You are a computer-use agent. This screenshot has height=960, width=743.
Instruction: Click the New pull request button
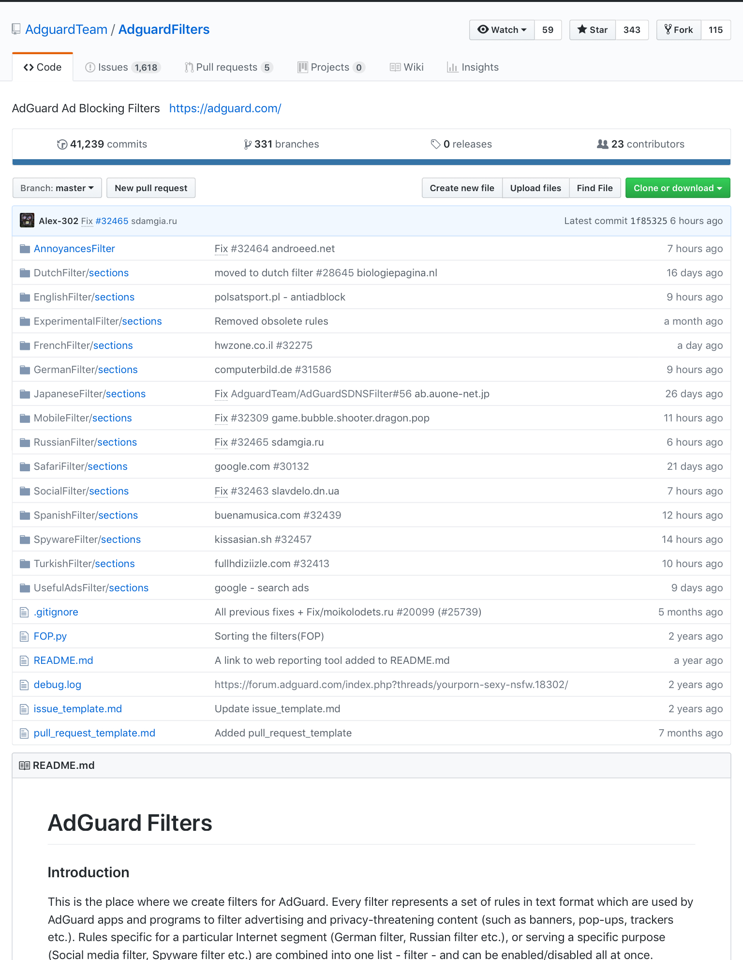click(151, 188)
